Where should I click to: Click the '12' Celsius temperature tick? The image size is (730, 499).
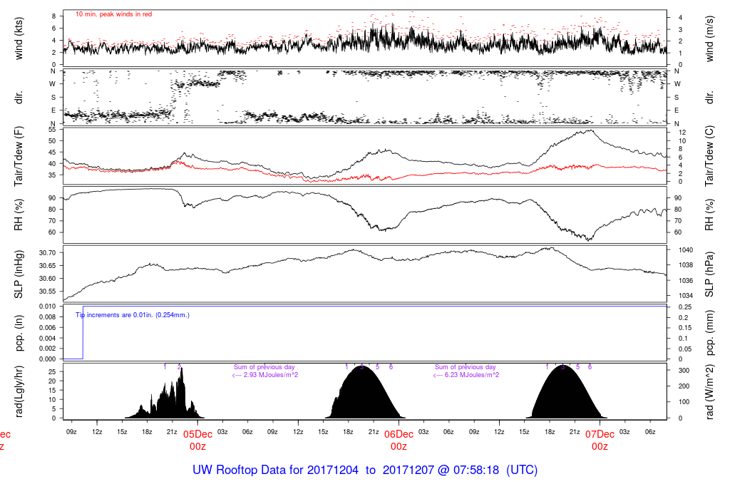coord(682,133)
